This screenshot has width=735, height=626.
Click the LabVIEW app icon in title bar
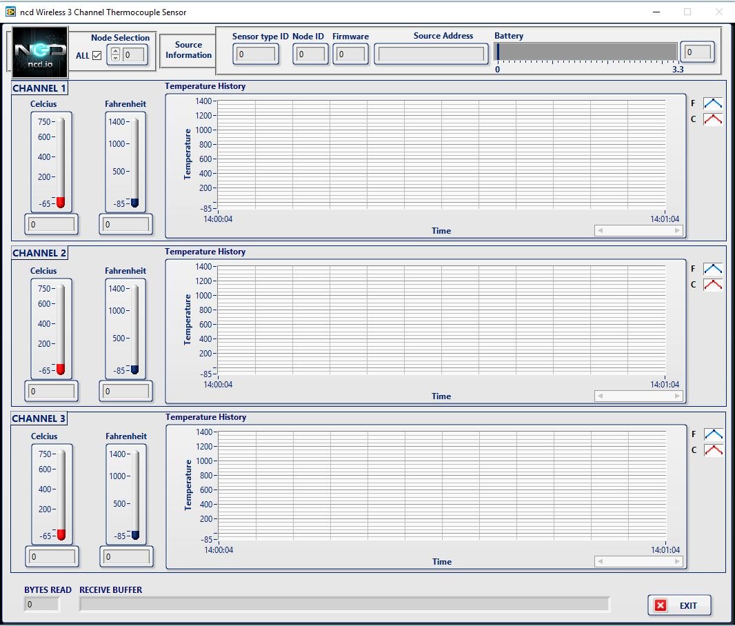tap(10, 12)
